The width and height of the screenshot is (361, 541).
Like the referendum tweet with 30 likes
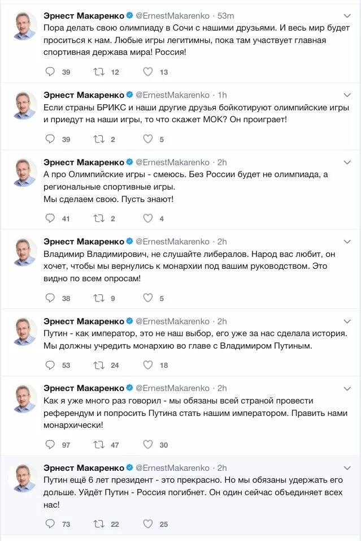(148, 445)
